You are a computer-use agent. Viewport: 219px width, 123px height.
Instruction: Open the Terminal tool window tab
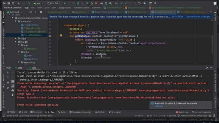(36, 112)
